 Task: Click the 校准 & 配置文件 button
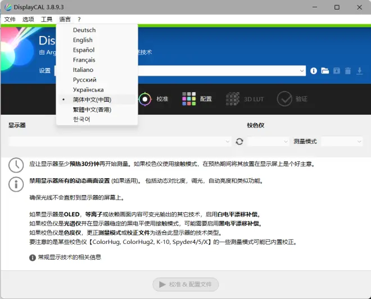[x=185, y=284]
